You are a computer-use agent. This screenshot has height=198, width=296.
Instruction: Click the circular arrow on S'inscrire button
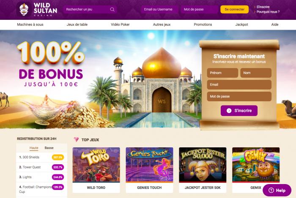coord(229,111)
